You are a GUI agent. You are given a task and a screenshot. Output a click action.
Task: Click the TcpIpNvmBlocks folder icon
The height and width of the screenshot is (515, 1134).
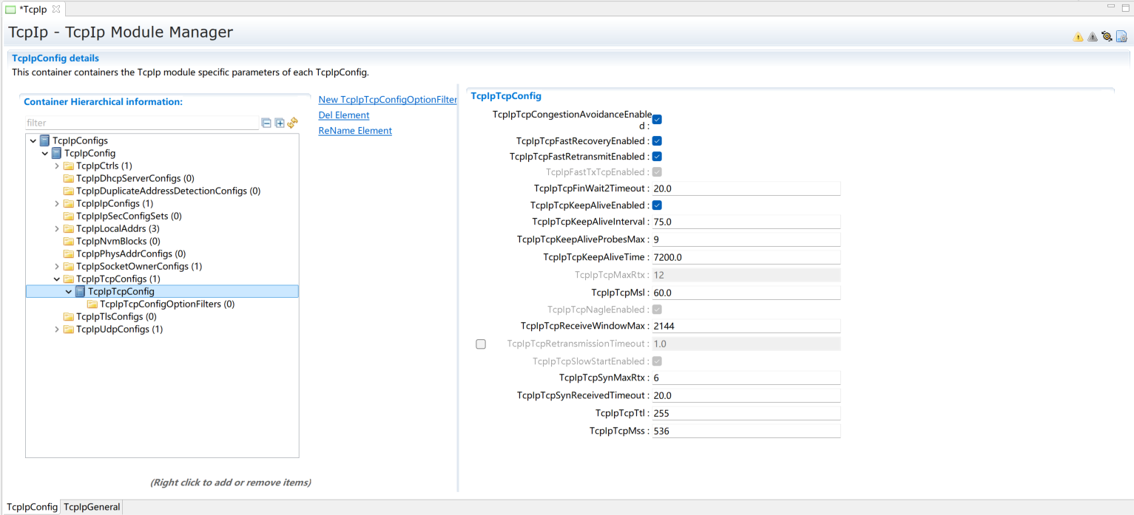pos(69,242)
